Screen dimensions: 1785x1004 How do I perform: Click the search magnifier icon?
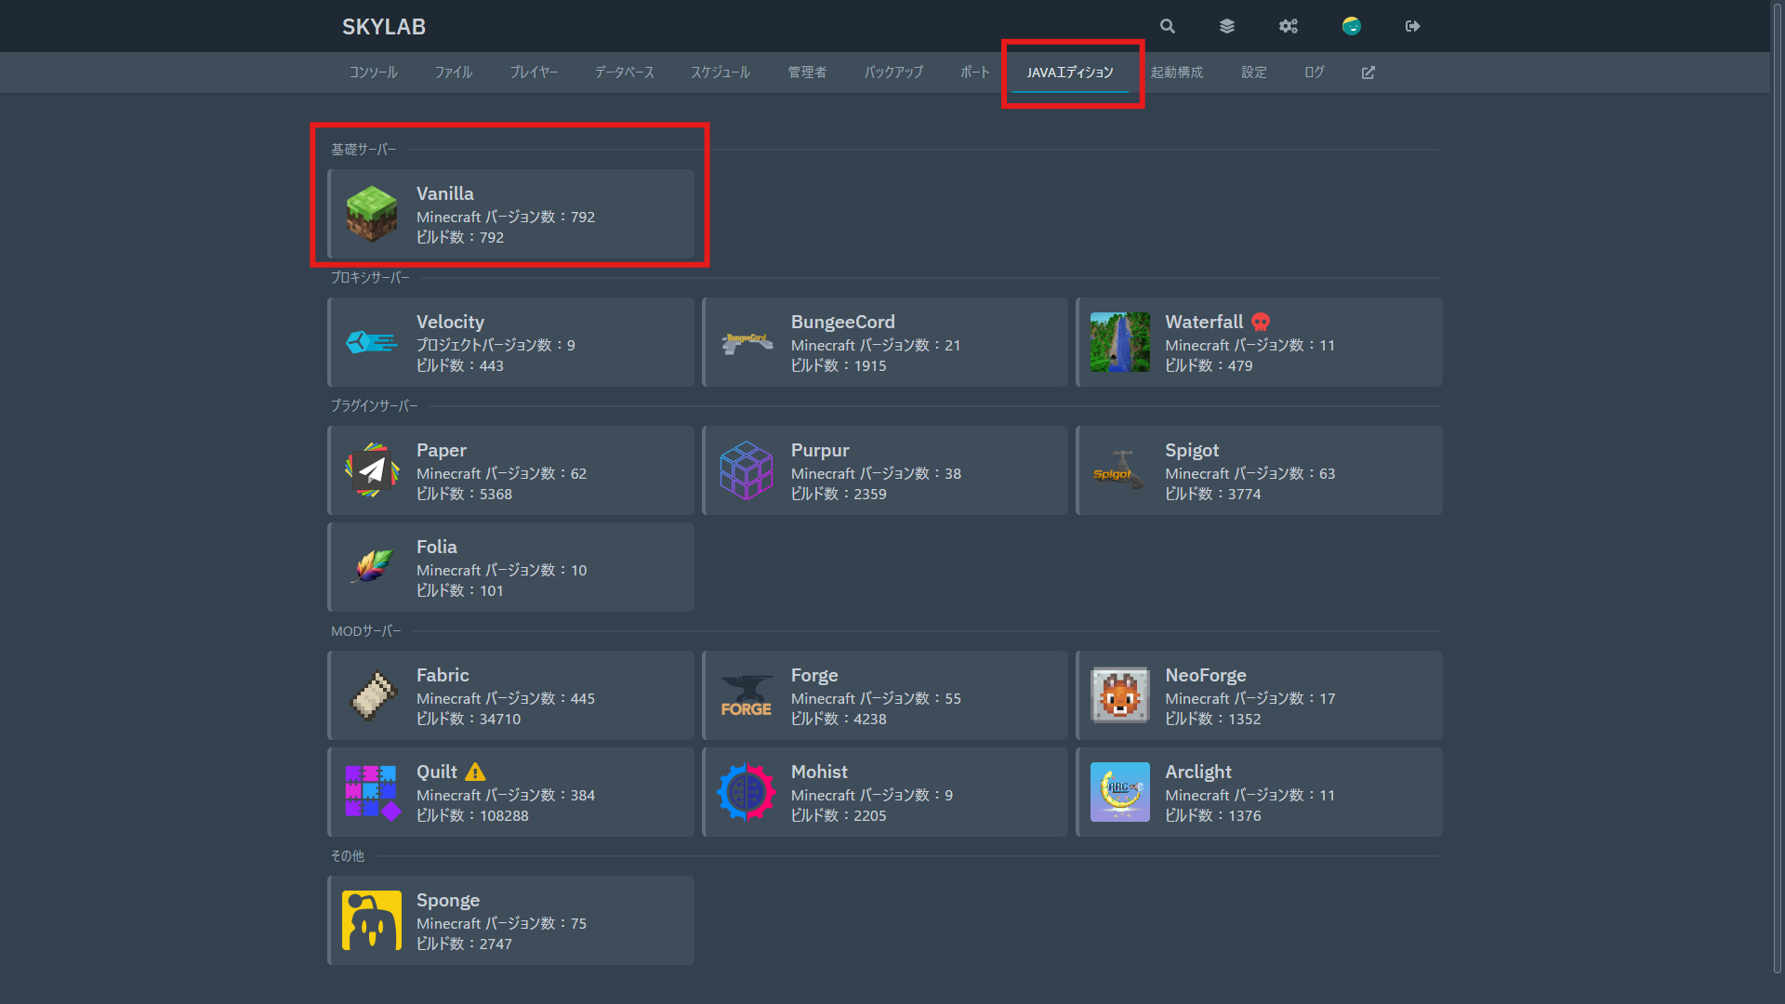click(x=1168, y=26)
